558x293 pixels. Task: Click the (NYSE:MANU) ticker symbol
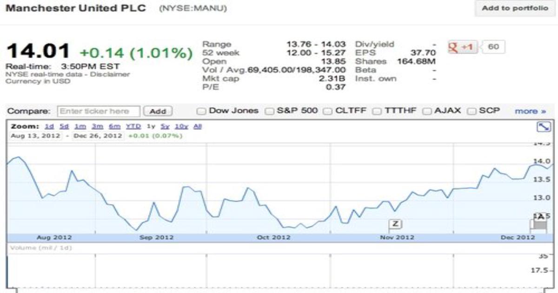coord(193,8)
